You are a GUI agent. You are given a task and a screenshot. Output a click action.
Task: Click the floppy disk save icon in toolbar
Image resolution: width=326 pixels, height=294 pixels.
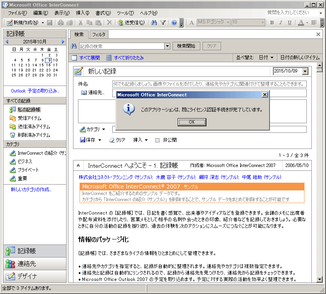click(50, 22)
